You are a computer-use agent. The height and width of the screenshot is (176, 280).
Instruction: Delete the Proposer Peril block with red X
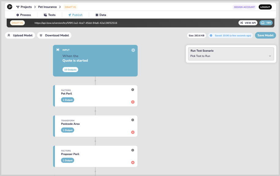133,163
